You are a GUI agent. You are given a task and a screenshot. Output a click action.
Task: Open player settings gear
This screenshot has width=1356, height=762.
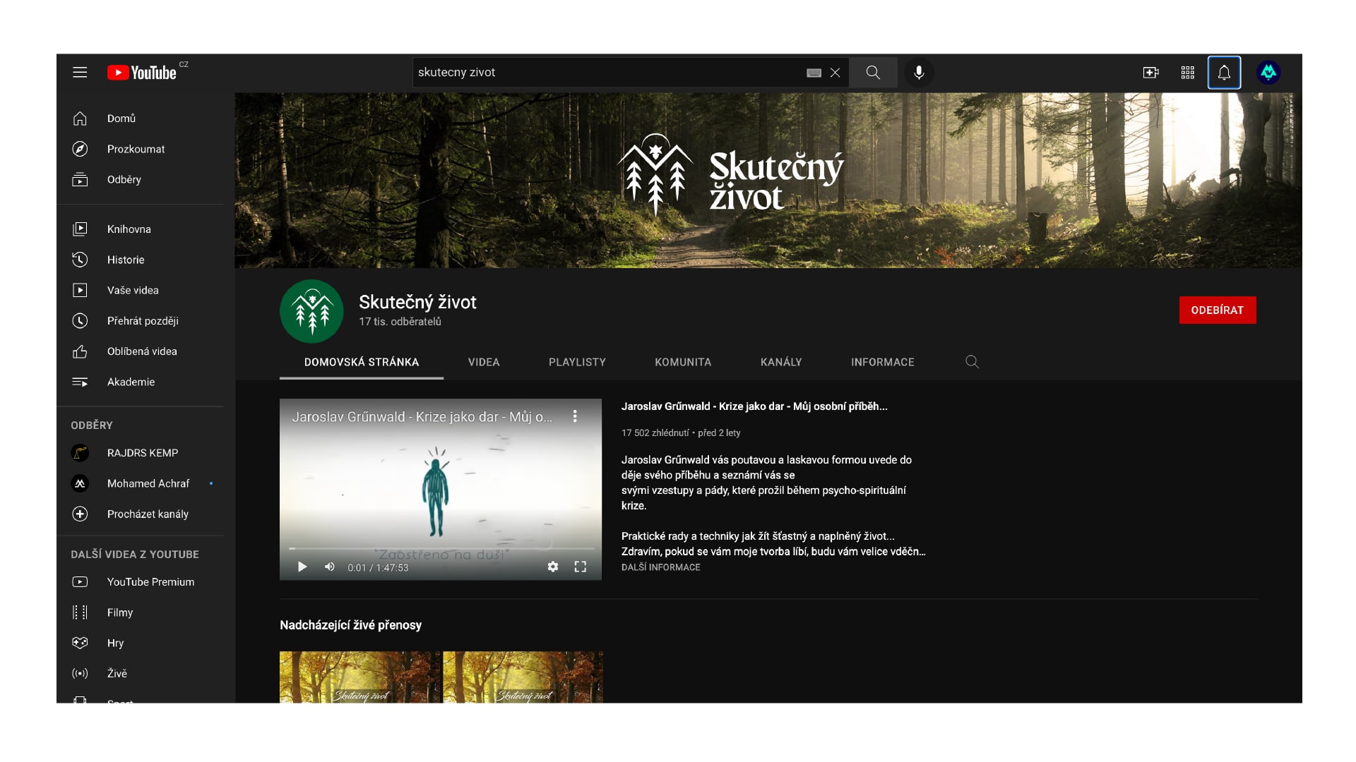[553, 567]
